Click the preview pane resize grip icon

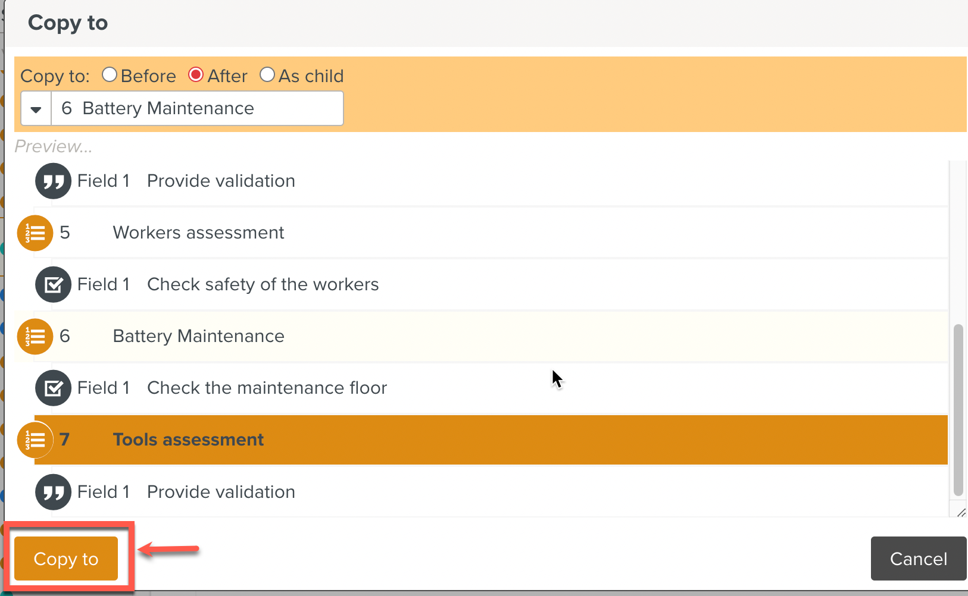[x=960, y=512]
